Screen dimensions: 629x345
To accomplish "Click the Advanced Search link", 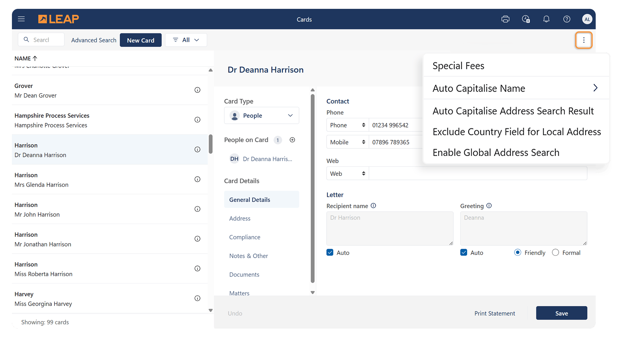I will (x=93, y=40).
